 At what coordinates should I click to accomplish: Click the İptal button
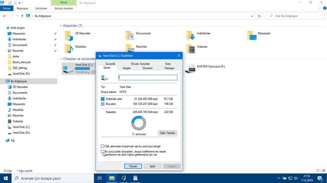152,166
